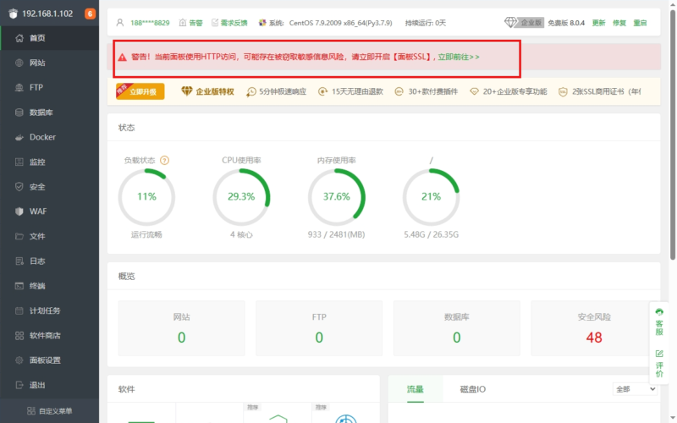Open the FTP overview card showing 0
The height and width of the screenshot is (423, 677).
click(319, 328)
